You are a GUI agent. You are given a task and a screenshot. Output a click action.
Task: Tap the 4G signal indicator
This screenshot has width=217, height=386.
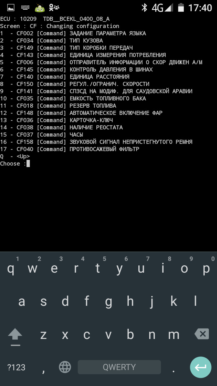pyautogui.click(x=162, y=8)
